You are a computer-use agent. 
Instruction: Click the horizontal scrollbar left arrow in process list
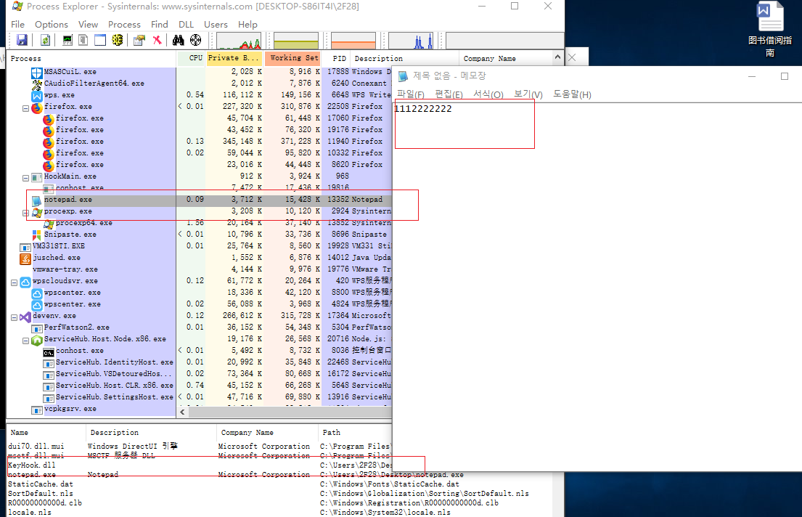click(x=183, y=412)
